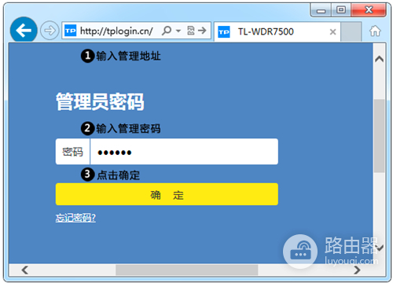
Task: Focus the 密码 password input field
Action: pos(184,152)
